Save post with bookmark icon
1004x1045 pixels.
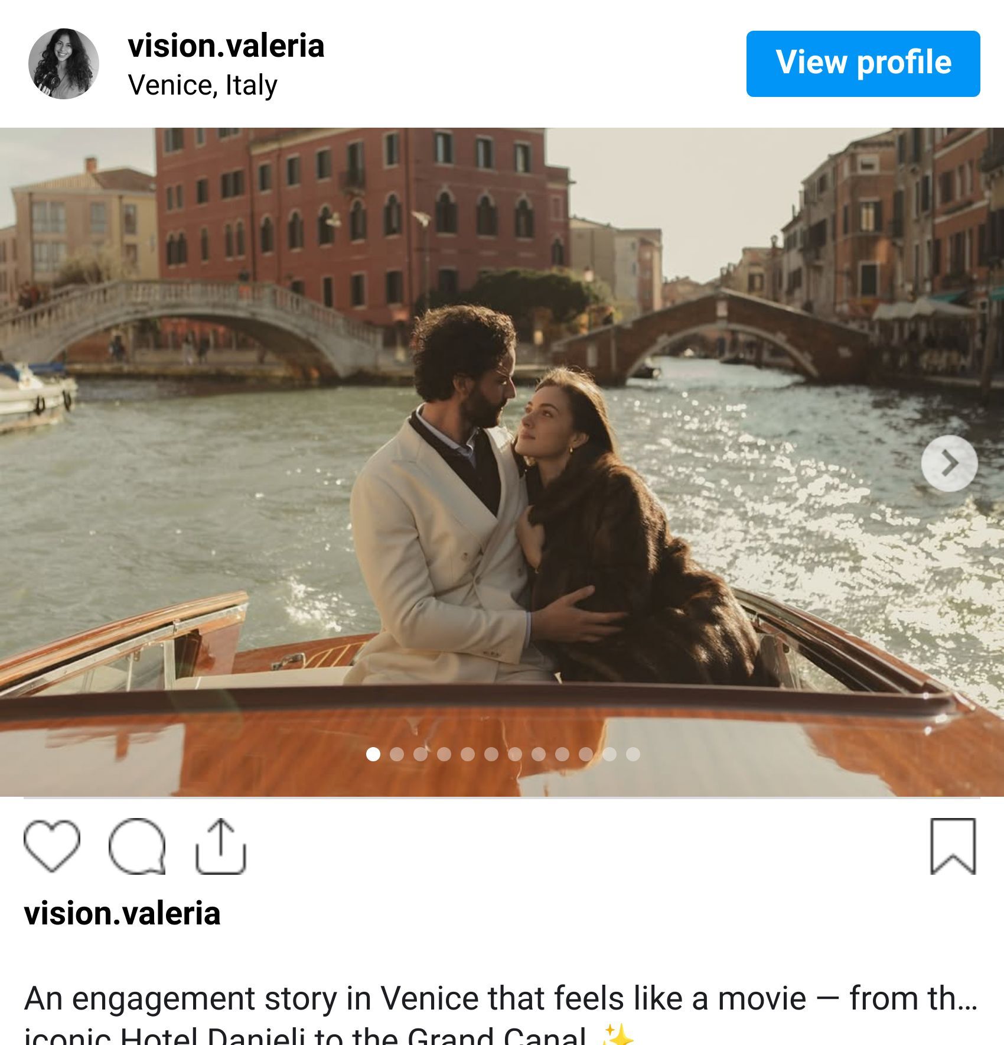[x=953, y=846]
